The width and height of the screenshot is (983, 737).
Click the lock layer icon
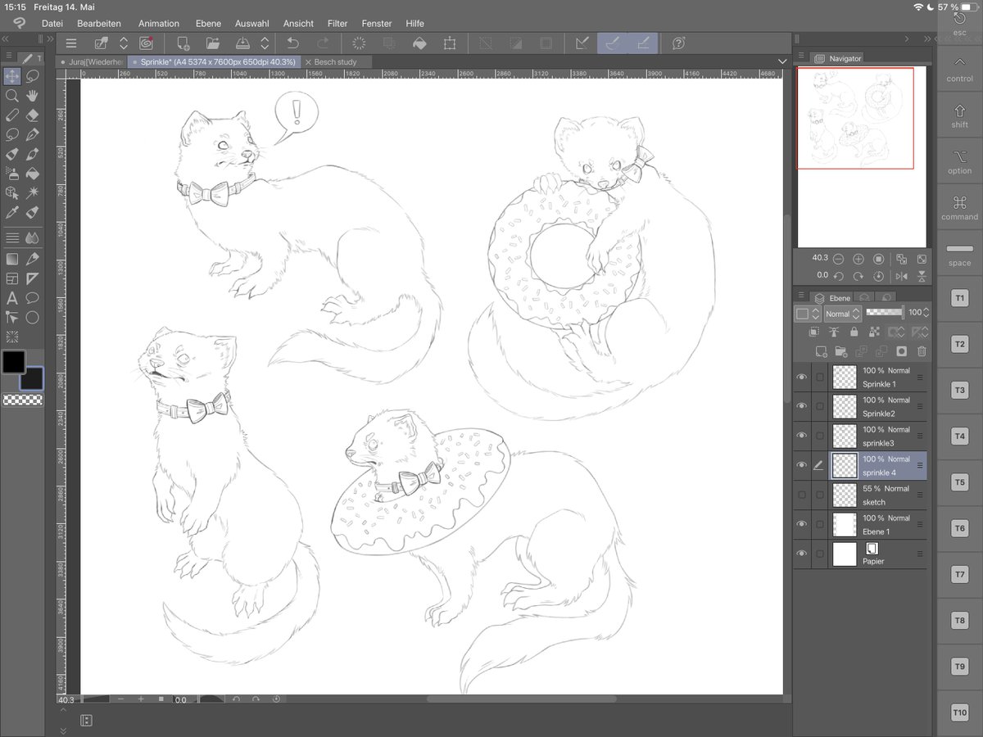pyautogui.click(x=854, y=332)
